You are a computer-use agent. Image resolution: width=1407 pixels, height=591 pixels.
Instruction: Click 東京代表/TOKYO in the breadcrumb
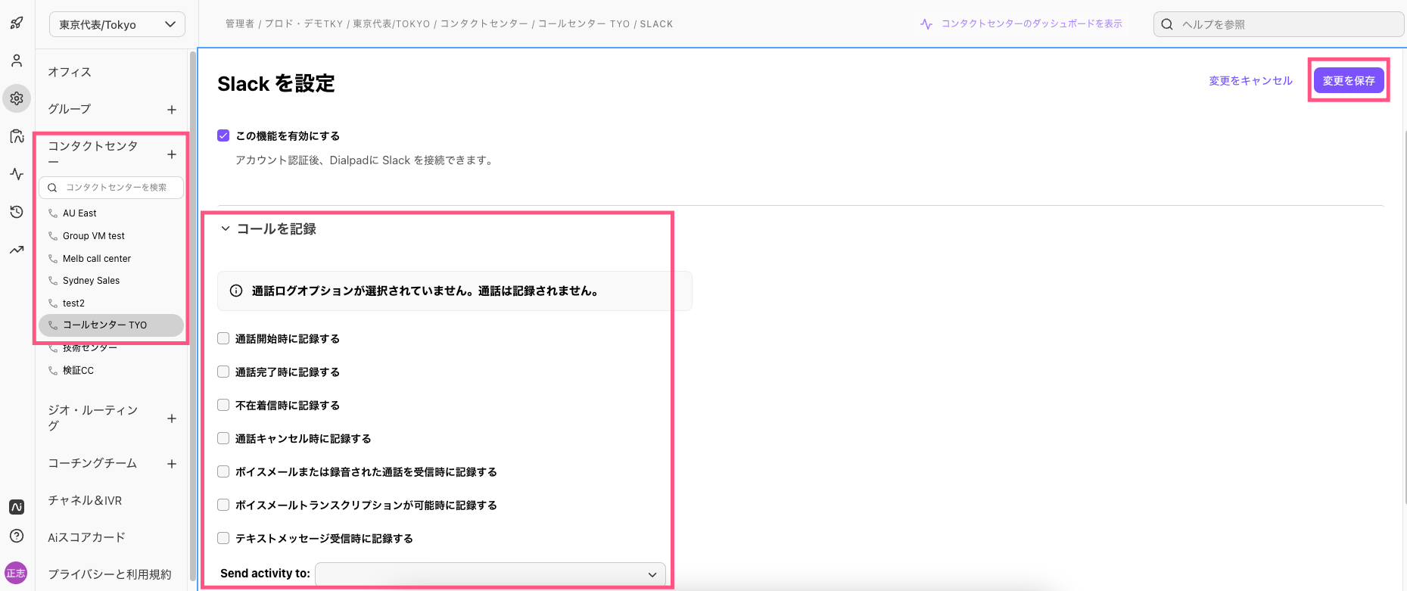pyautogui.click(x=391, y=24)
